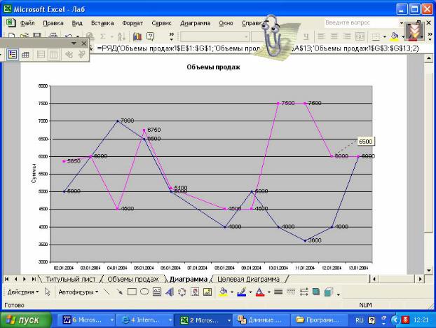Screen dimensions: 436x328
Task: Click the AutoSum sigma icon
Action: [102, 36]
